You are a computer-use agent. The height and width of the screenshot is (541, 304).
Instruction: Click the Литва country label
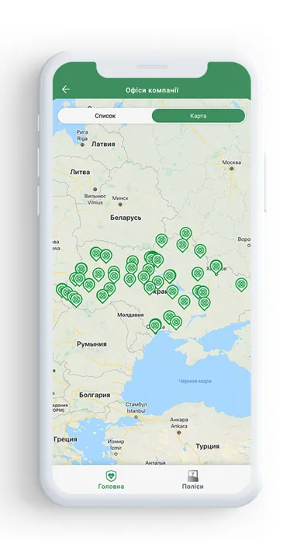coord(80,172)
